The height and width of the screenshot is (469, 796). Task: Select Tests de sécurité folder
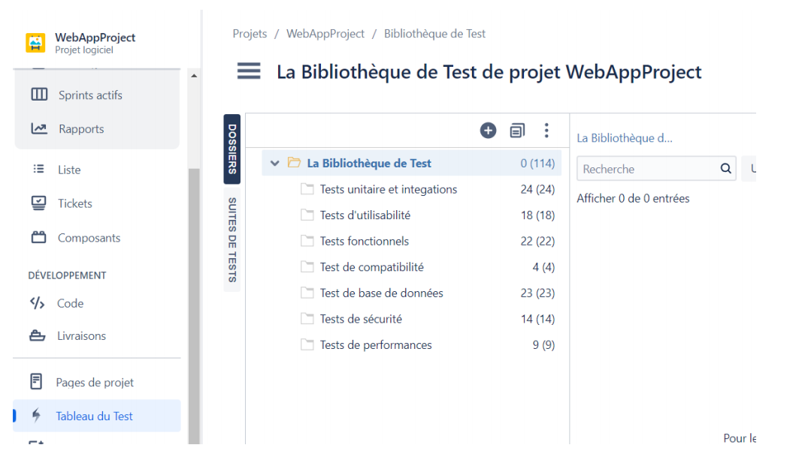click(361, 319)
